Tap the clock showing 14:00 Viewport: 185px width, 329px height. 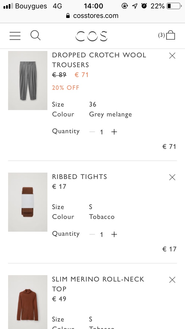[x=93, y=6]
